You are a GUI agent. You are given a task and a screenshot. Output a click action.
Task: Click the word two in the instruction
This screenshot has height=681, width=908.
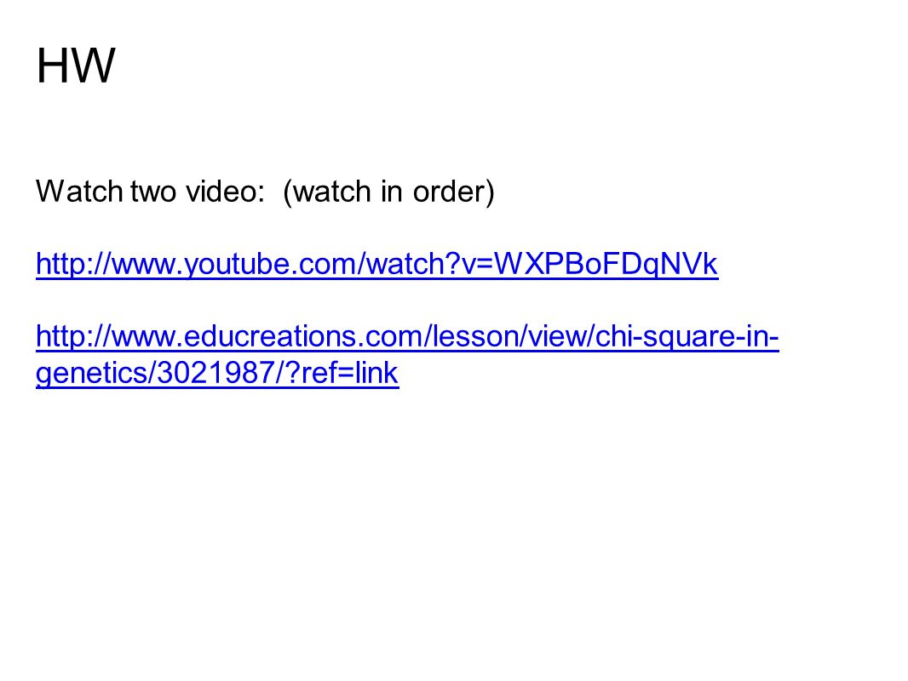152,192
